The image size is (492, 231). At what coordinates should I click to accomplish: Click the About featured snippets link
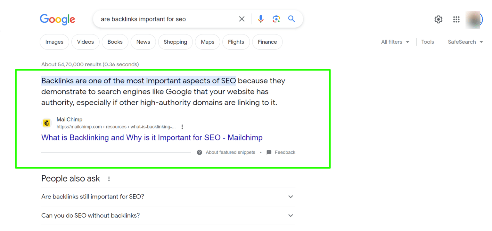[230, 152]
